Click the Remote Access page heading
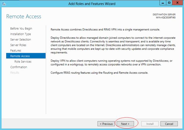Image resolution: width=184 pixels, height=130 pixels. 24,17
